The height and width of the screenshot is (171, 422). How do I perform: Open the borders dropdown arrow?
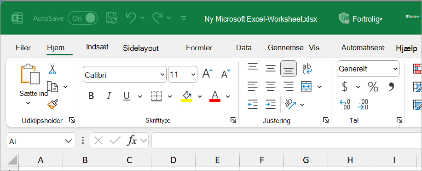pyautogui.click(x=170, y=96)
